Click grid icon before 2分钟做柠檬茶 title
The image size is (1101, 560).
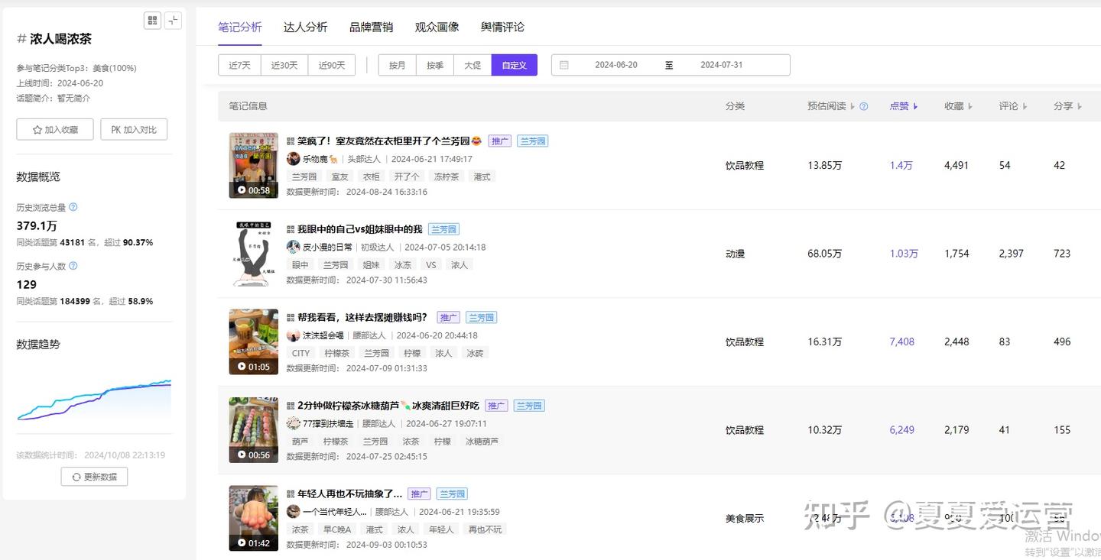[x=291, y=406]
